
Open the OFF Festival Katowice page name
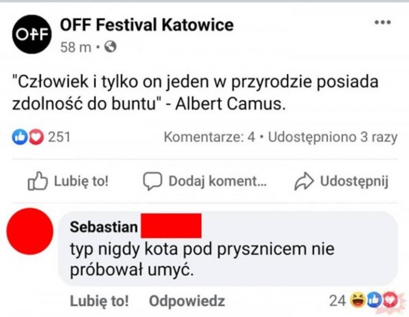[147, 25]
